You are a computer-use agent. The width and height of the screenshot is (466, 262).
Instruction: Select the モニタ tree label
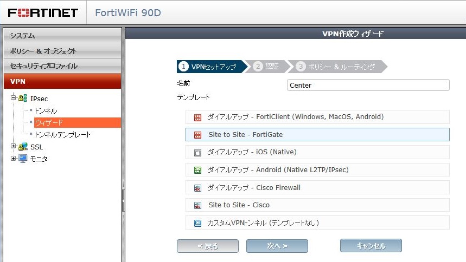pyautogui.click(x=39, y=159)
